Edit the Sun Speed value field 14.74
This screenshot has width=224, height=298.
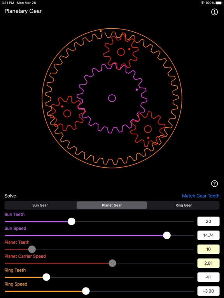coord(208,235)
